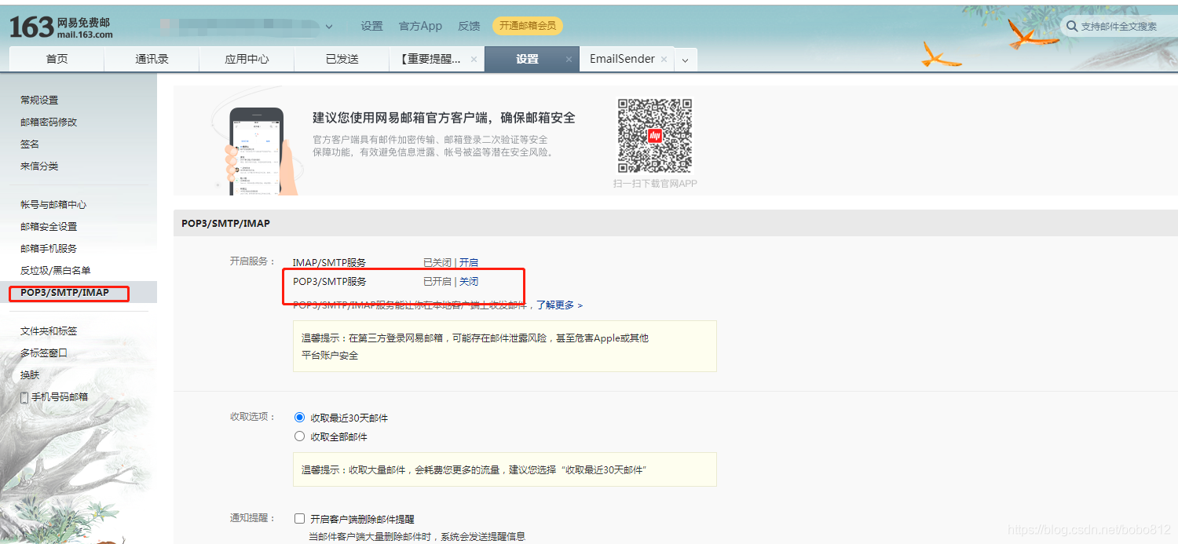Image resolution: width=1178 pixels, height=544 pixels.
Task: Open the 首页 tab
Action: tap(57, 59)
